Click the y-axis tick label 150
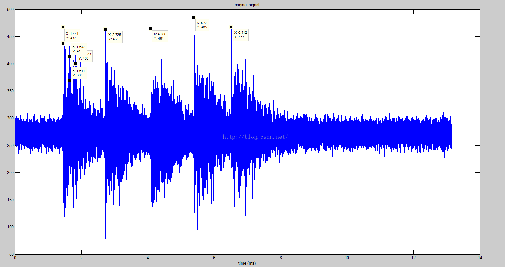Screen dimensions: 505x267 10,200
